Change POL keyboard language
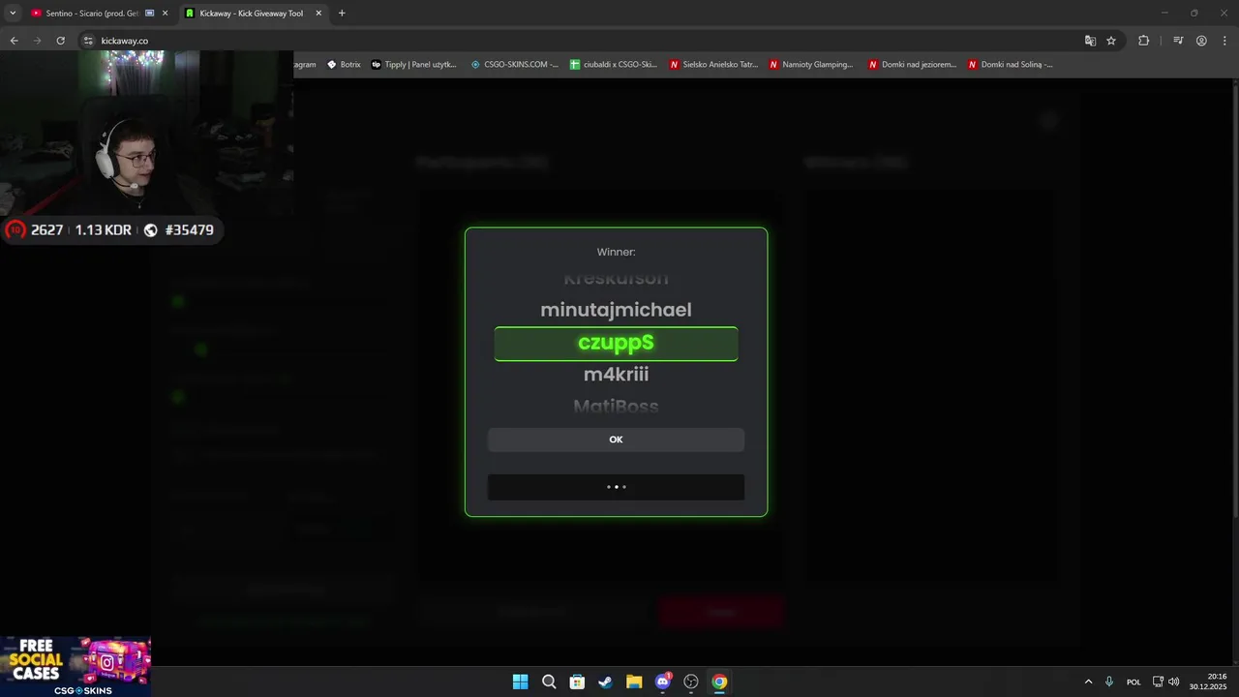The image size is (1239, 697). coord(1133,682)
